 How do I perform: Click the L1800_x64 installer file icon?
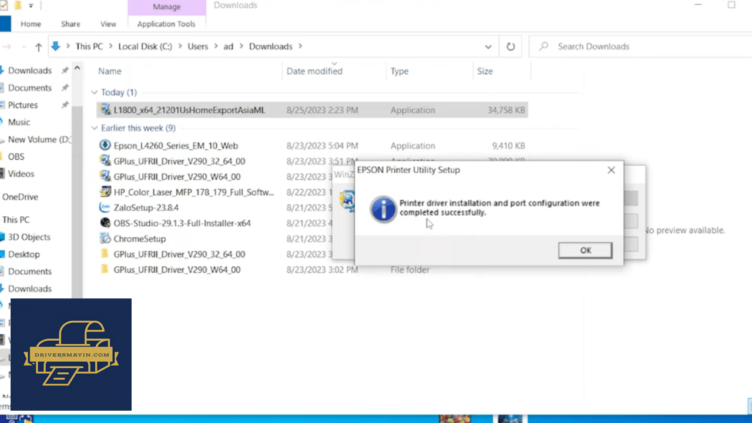point(105,110)
